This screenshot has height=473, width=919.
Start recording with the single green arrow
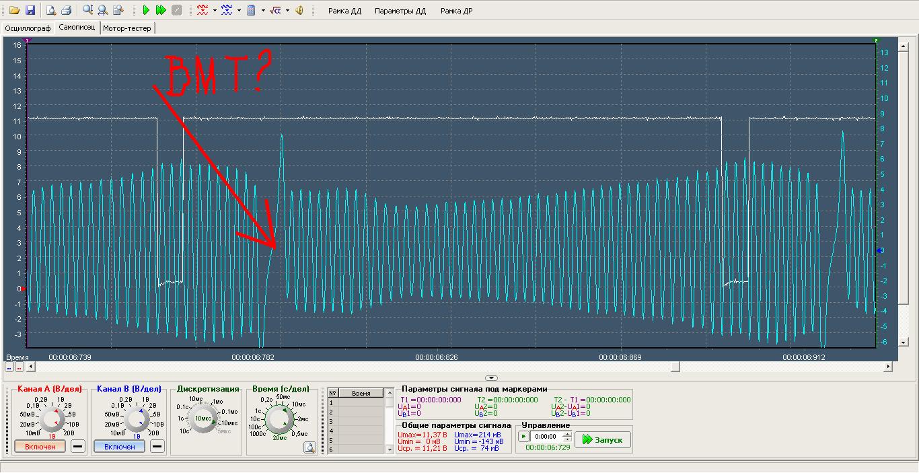(x=146, y=10)
